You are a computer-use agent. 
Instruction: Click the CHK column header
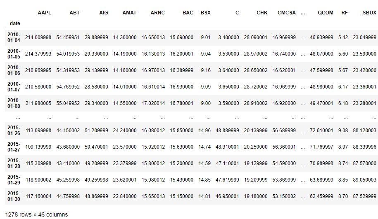[x=262, y=13]
